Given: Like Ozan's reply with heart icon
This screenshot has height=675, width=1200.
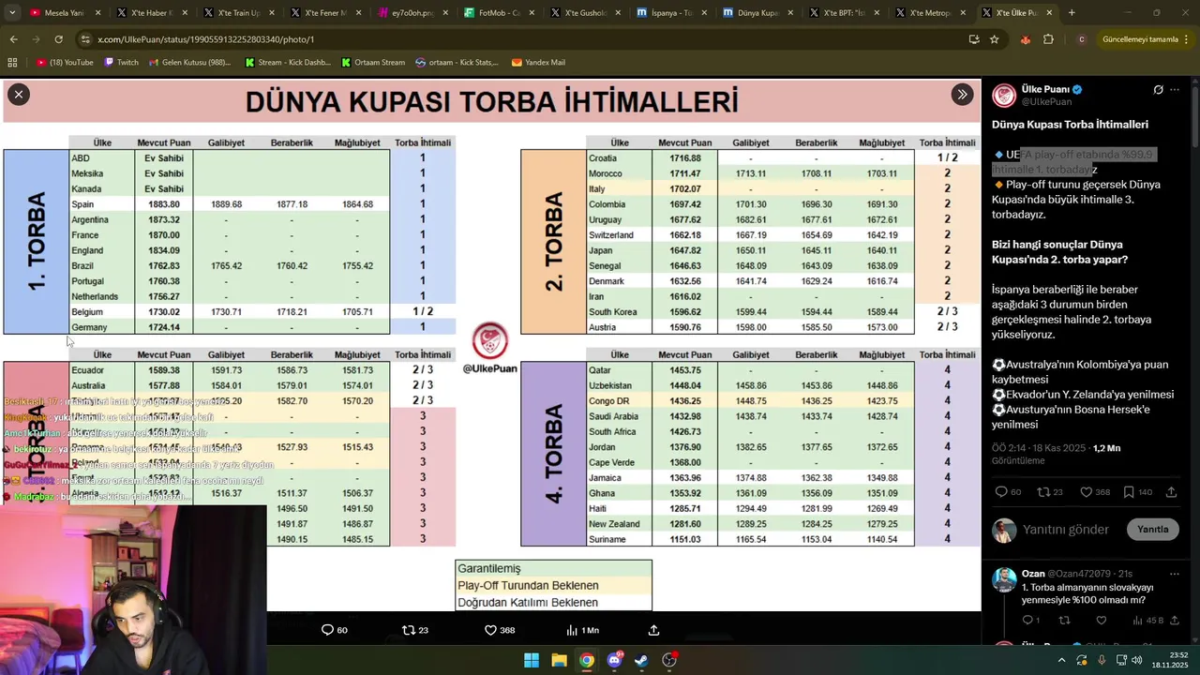Looking at the screenshot, I should pos(1102,621).
